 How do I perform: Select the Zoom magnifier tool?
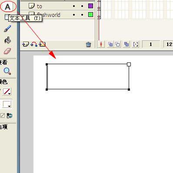[7, 71]
